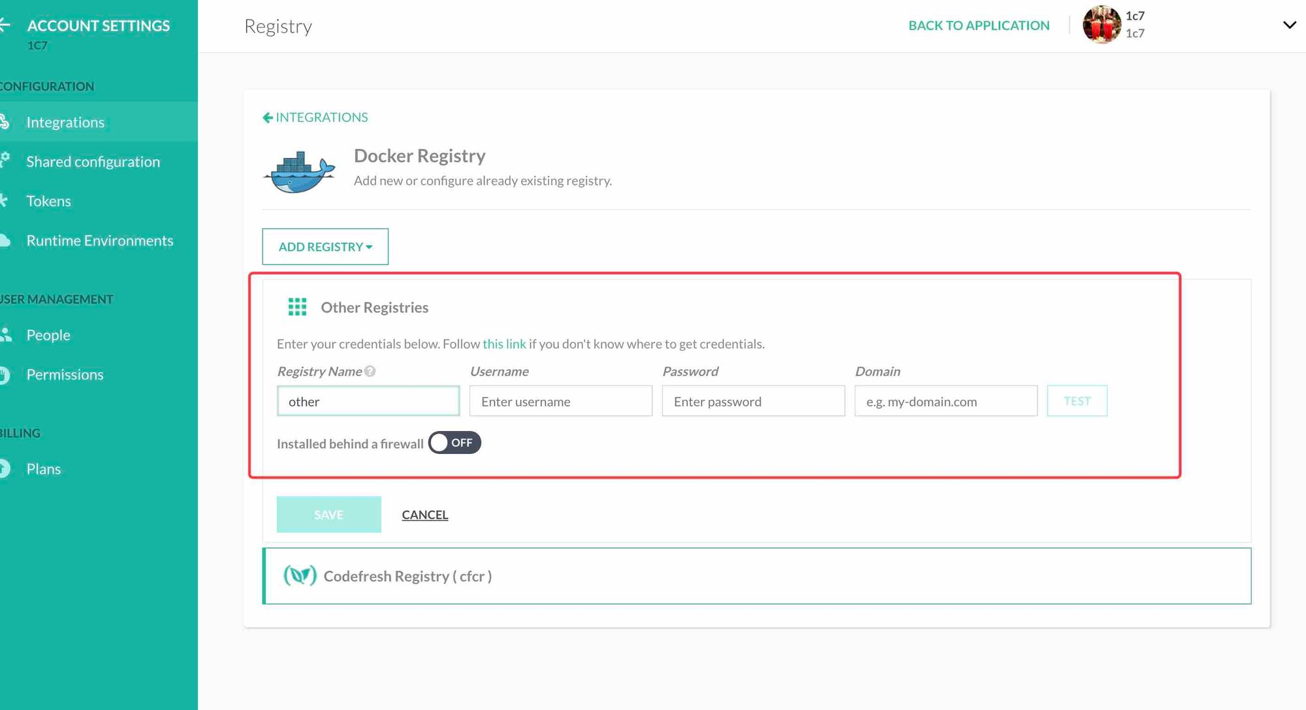Toggle the Installed behind a firewall switch

454,443
